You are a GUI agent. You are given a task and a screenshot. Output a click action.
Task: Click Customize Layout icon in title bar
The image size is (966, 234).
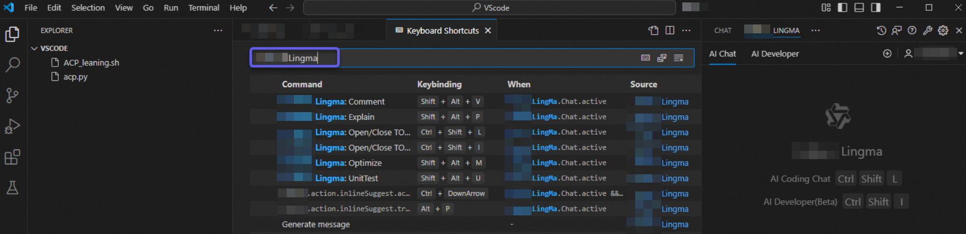click(x=826, y=7)
